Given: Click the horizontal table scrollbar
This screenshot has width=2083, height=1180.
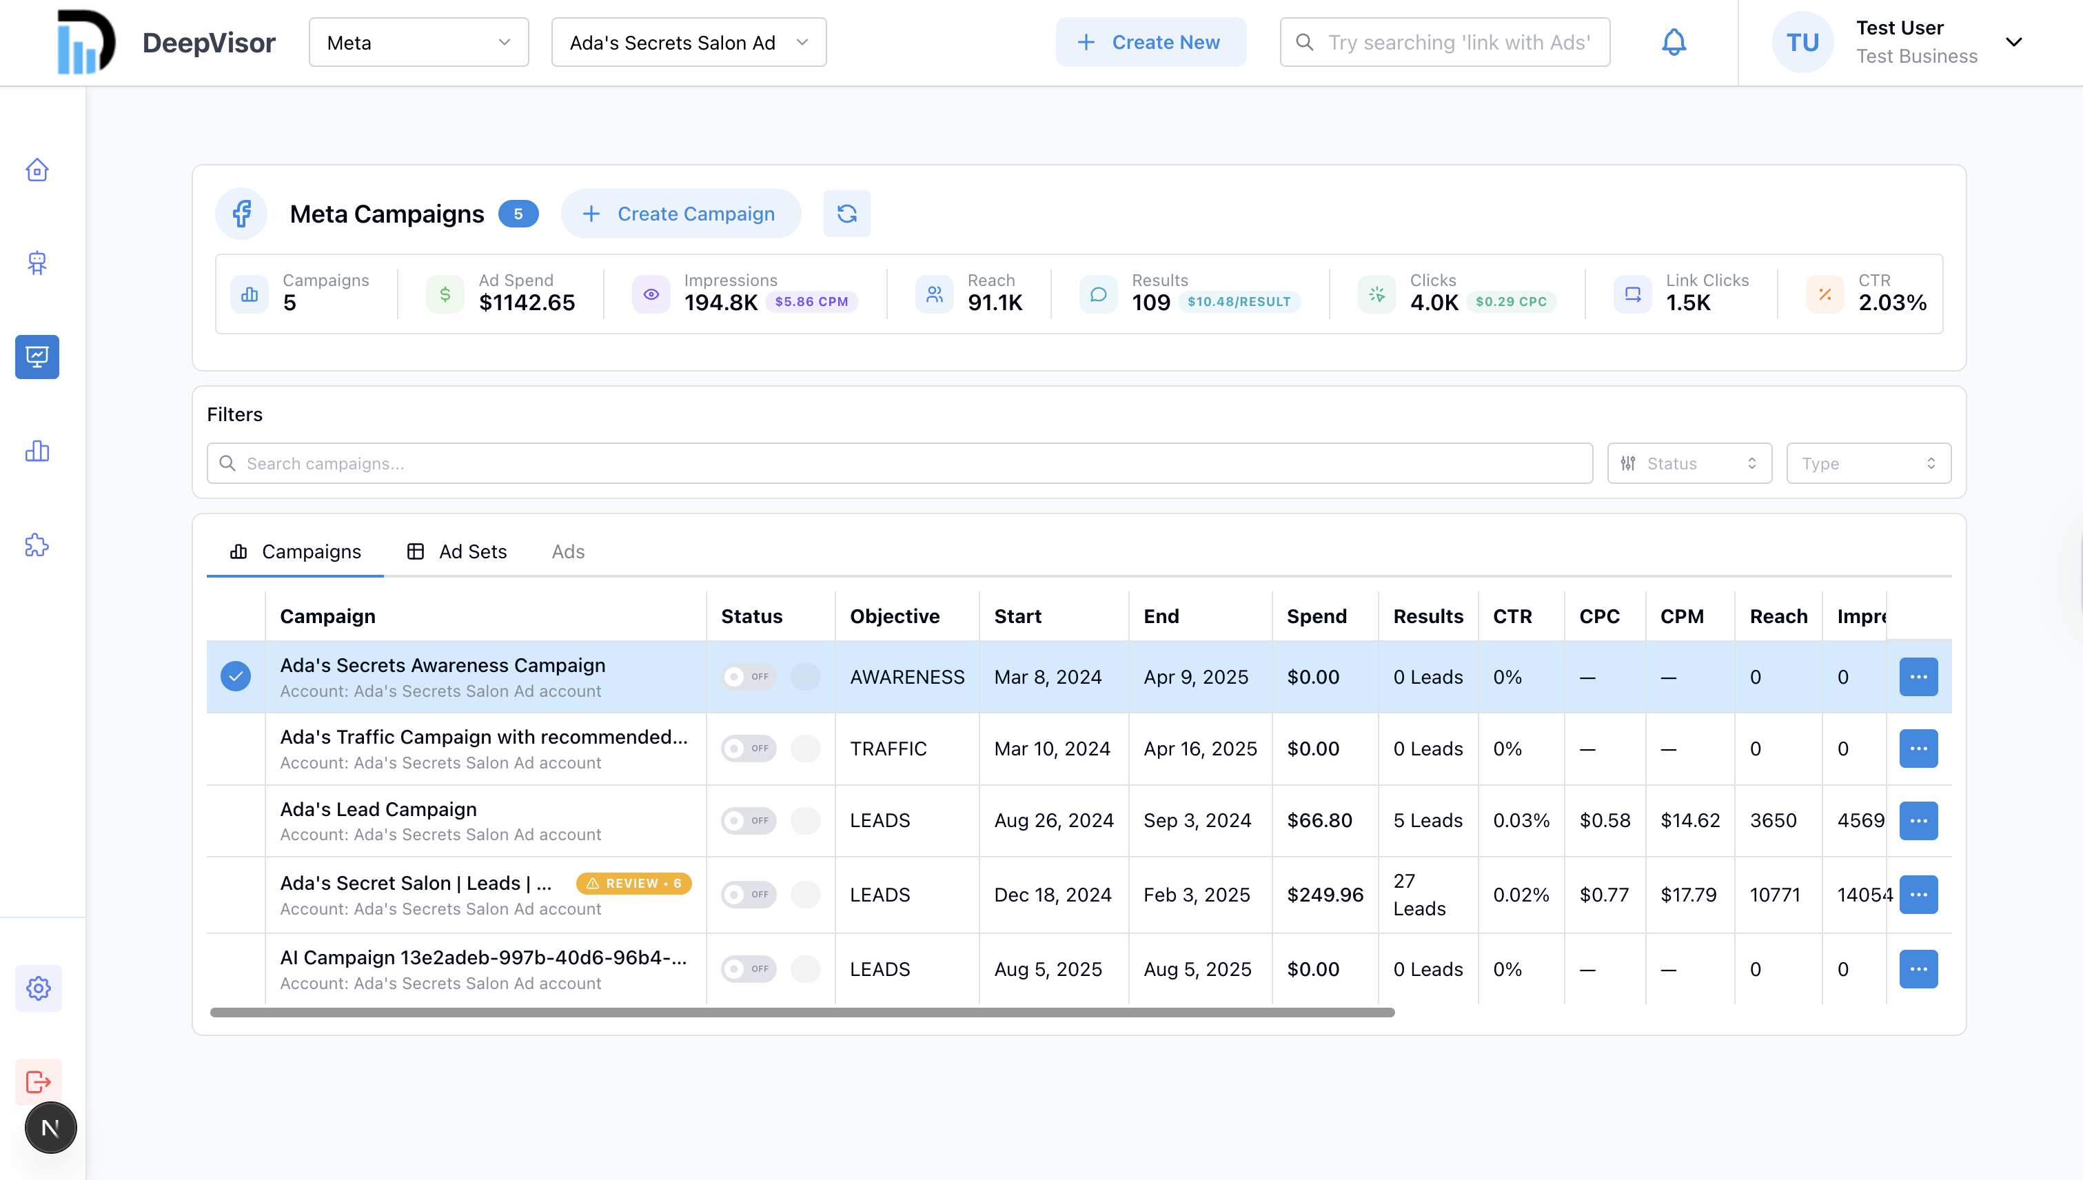Looking at the screenshot, I should pyautogui.click(x=802, y=1013).
